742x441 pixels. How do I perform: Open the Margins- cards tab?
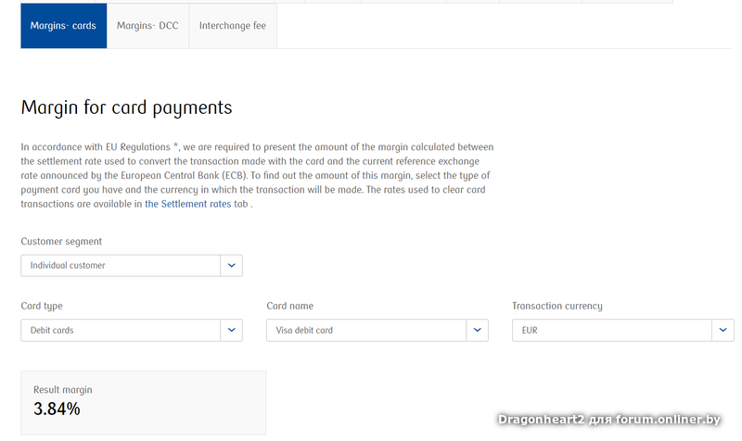63,26
